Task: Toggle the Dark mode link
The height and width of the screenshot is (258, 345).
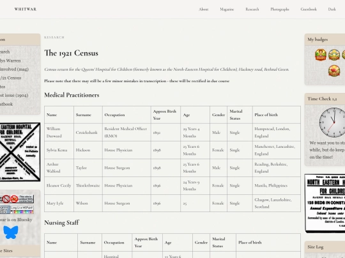Action: point(332,9)
